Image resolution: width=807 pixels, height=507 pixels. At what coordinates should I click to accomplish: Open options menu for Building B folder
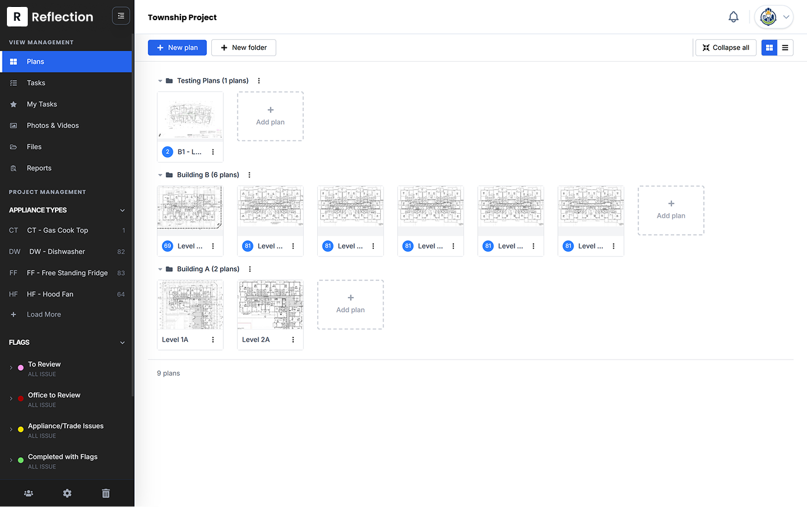click(250, 175)
